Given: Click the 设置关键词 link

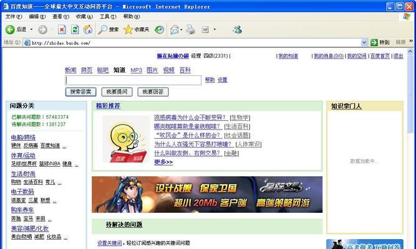Looking at the screenshot, I should (110, 243).
